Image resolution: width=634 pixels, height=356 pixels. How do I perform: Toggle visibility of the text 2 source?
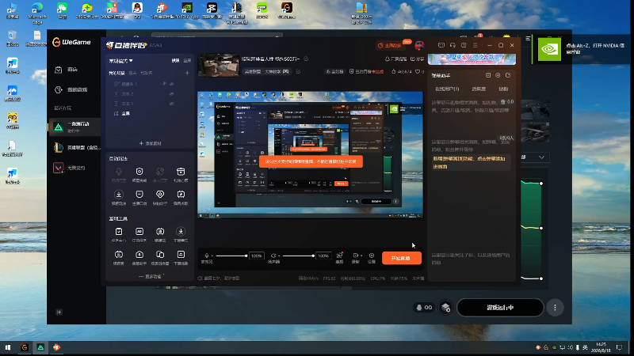pos(172,93)
